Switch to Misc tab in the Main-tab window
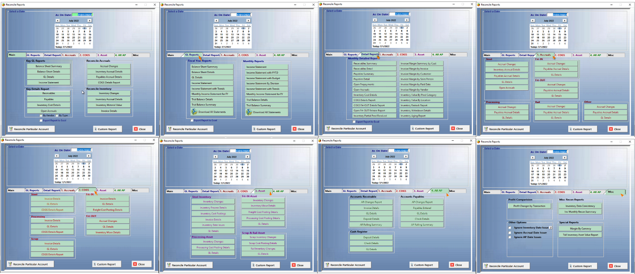This screenshot has height=274, width=635. coord(141,55)
